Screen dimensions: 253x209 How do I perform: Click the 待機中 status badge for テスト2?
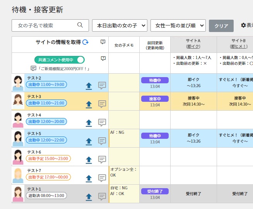click(x=155, y=80)
